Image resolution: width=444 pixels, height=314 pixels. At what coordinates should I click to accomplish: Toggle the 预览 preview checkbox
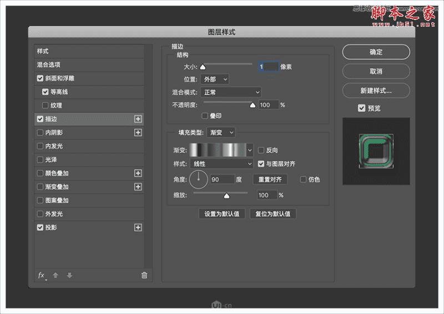[362, 108]
